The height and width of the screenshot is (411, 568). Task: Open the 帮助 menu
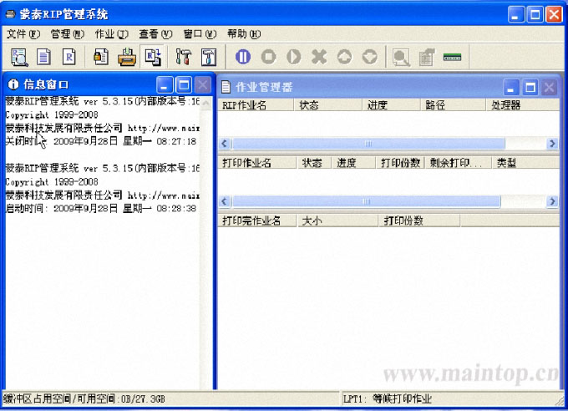point(243,34)
